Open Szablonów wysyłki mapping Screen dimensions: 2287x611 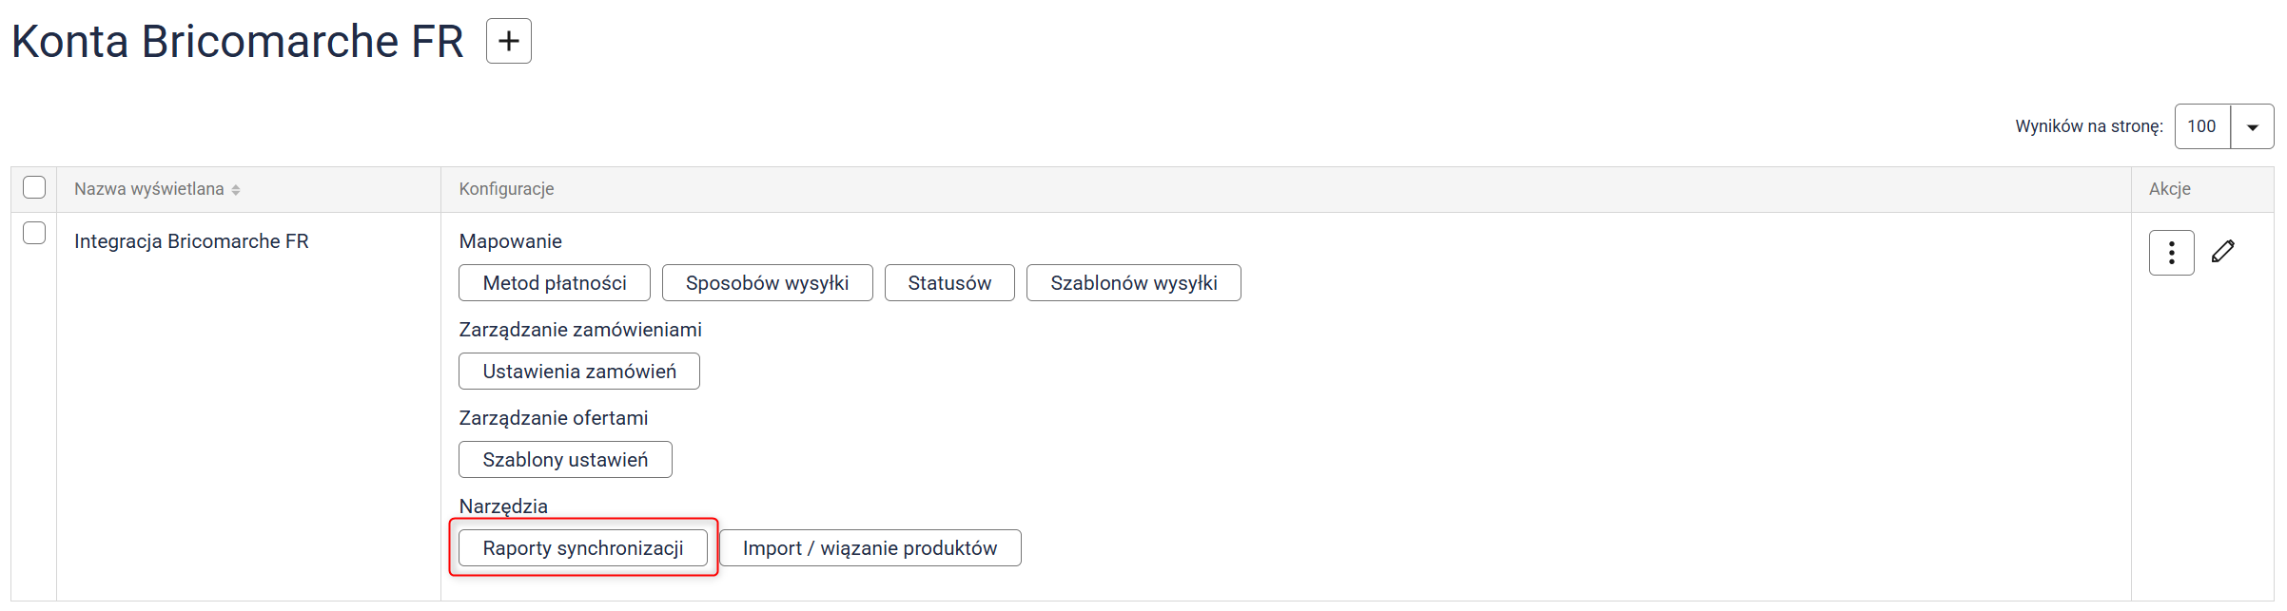point(1133,283)
